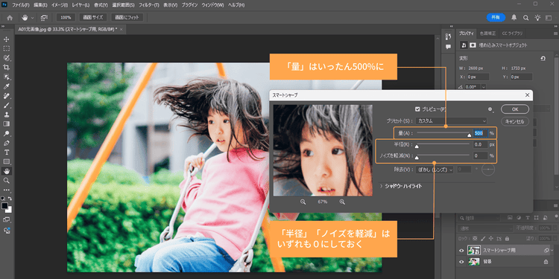Click the Home icon in options bar
559x279 pixels.
(10, 17)
